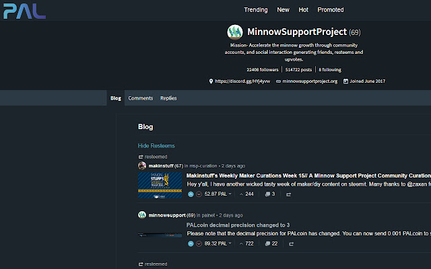Click resteemed icon below the PALcoin post

tap(141, 264)
